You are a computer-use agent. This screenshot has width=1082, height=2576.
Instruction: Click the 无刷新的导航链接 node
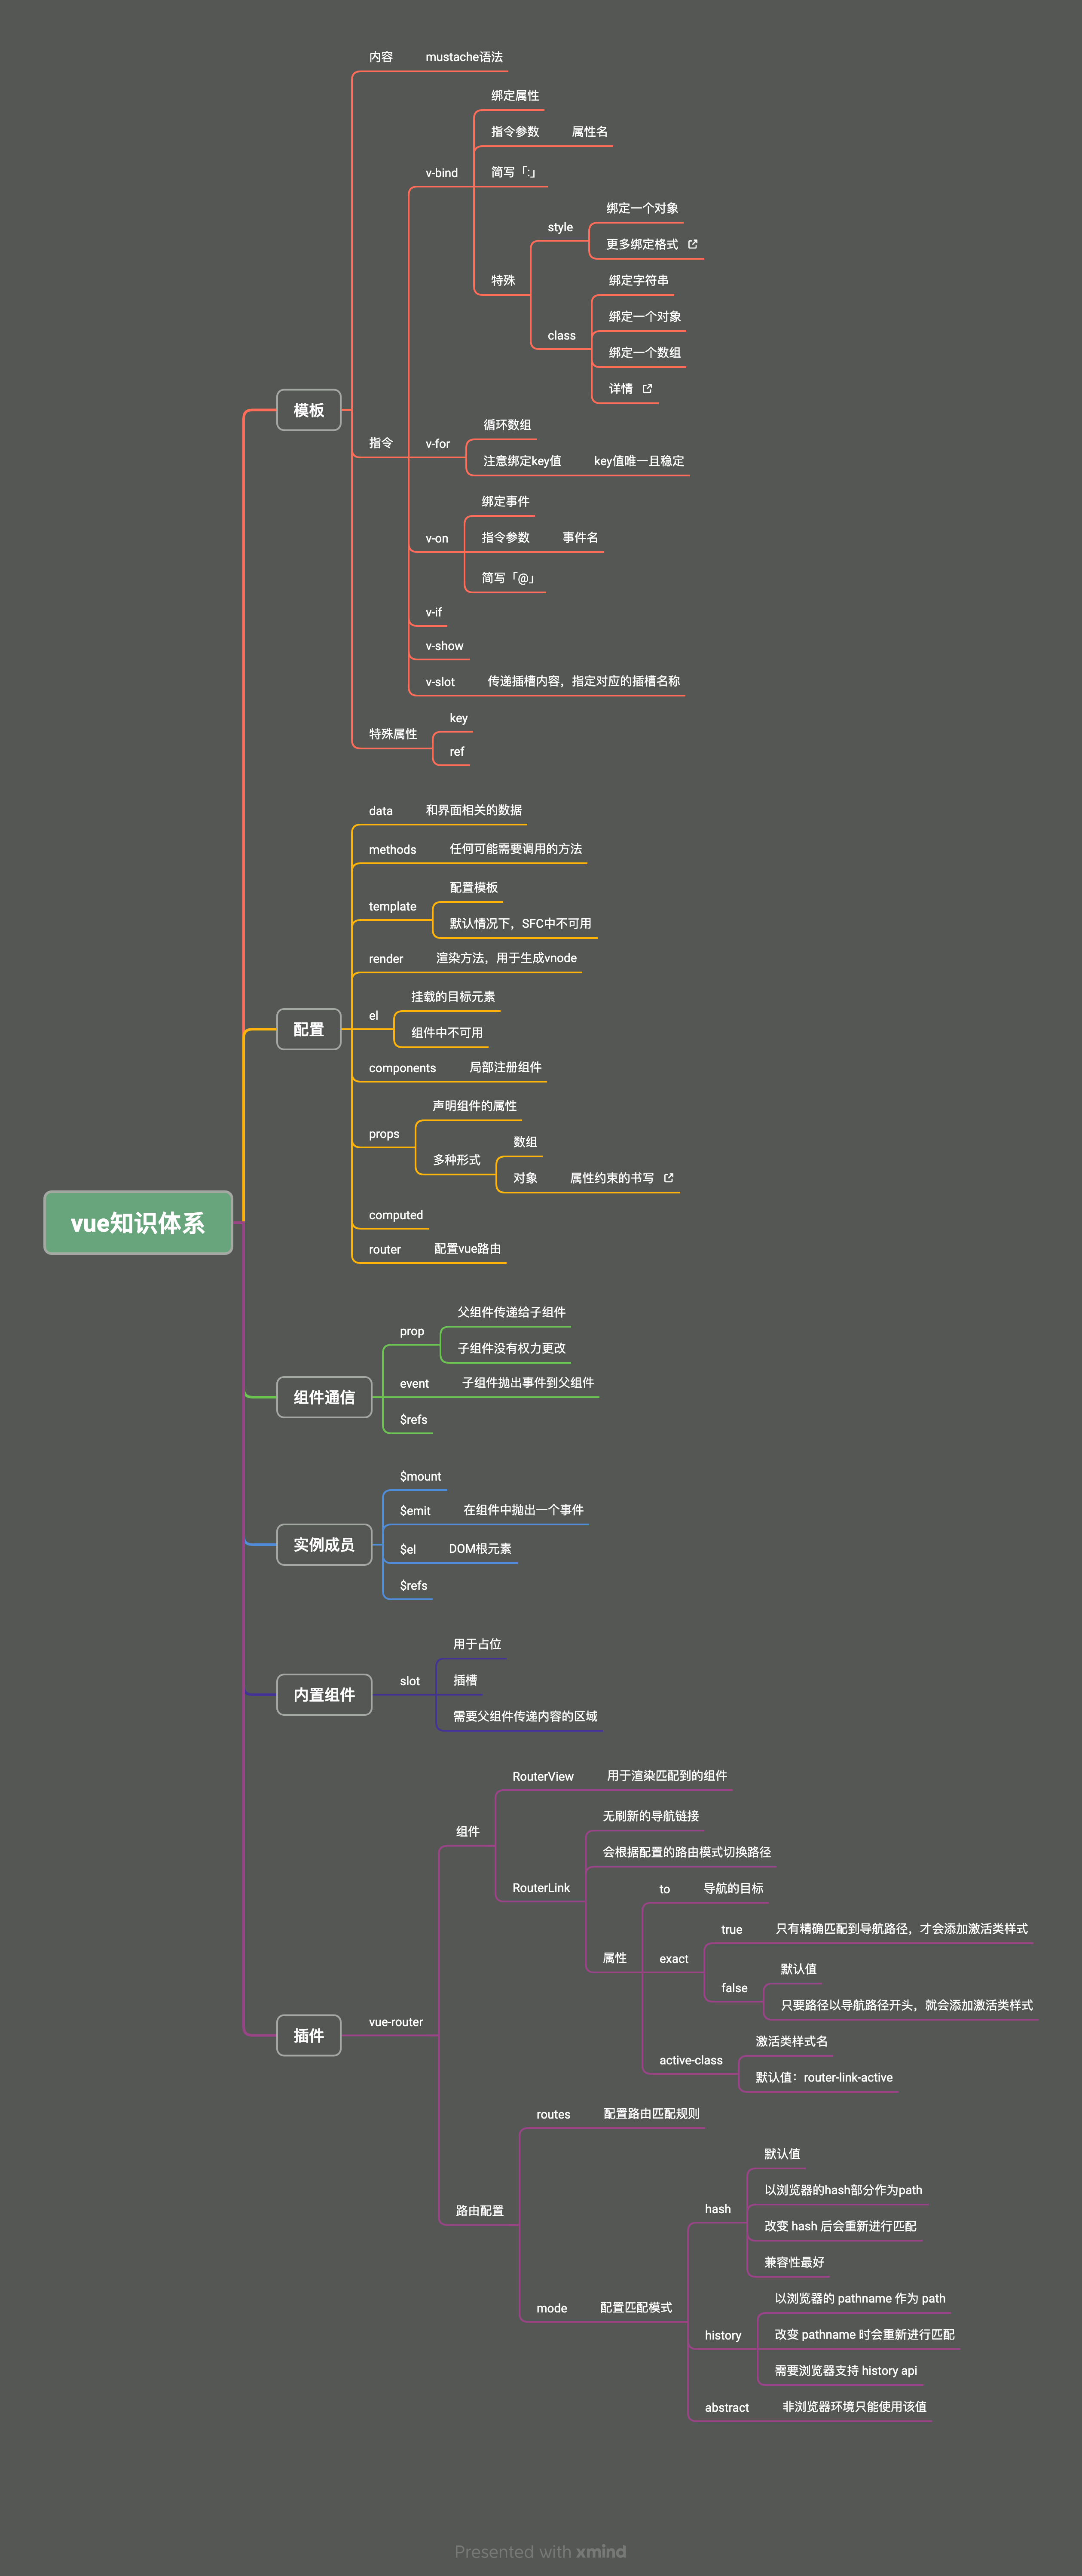(x=651, y=1816)
